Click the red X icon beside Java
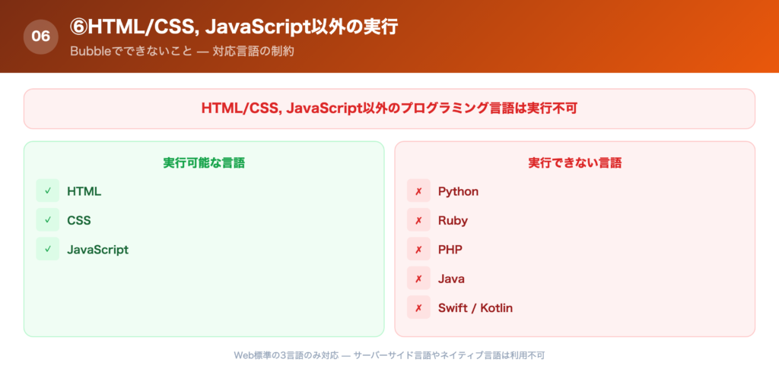The image size is (779, 378). 418,279
